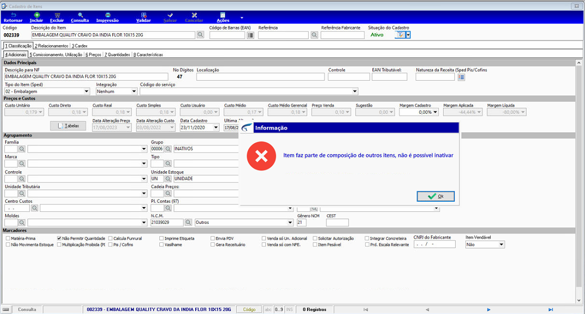Click the Unidade Tributária search magnifier

(22, 193)
